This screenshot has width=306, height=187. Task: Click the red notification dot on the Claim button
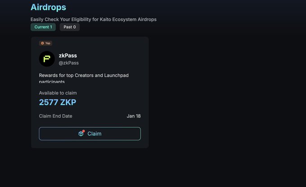click(84, 131)
